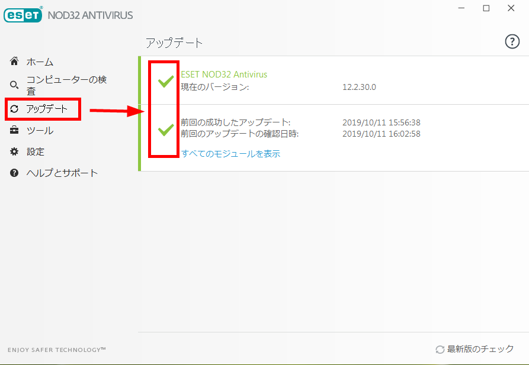The height and width of the screenshot is (365, 529).
Task: Click the ESET logo in the header
Action: tap(23, 14)
